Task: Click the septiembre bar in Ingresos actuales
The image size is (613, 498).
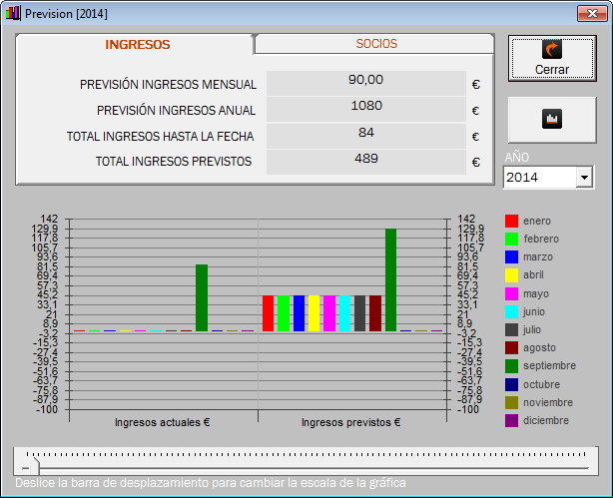Action: click(202, 297)
